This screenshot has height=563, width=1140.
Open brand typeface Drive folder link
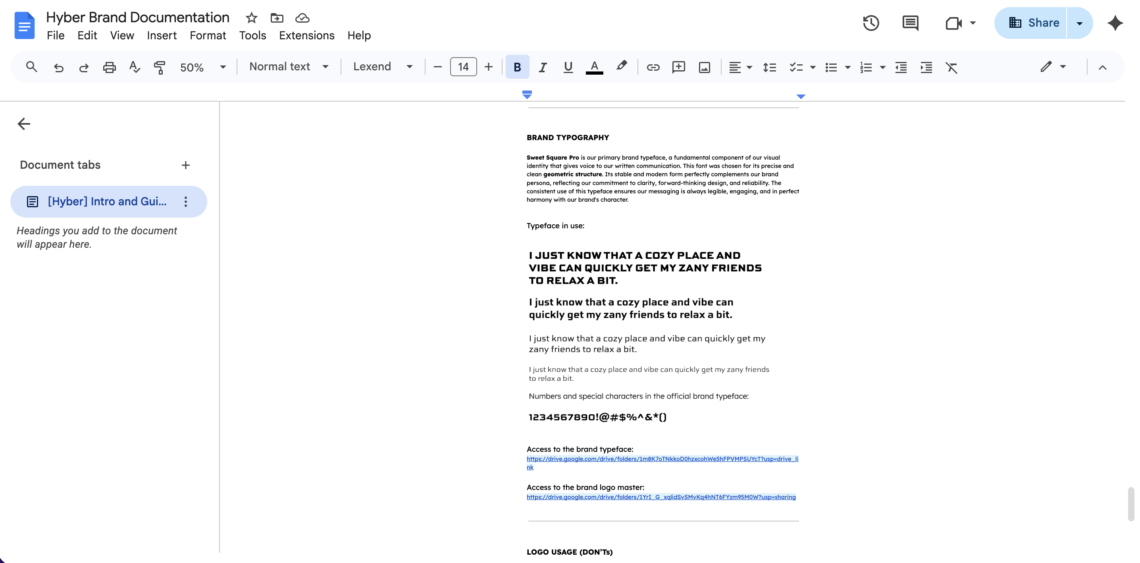point(662,463)
